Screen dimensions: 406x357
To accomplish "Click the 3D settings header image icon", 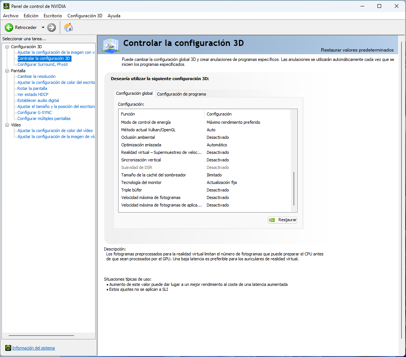I will (x=111, y=45).
